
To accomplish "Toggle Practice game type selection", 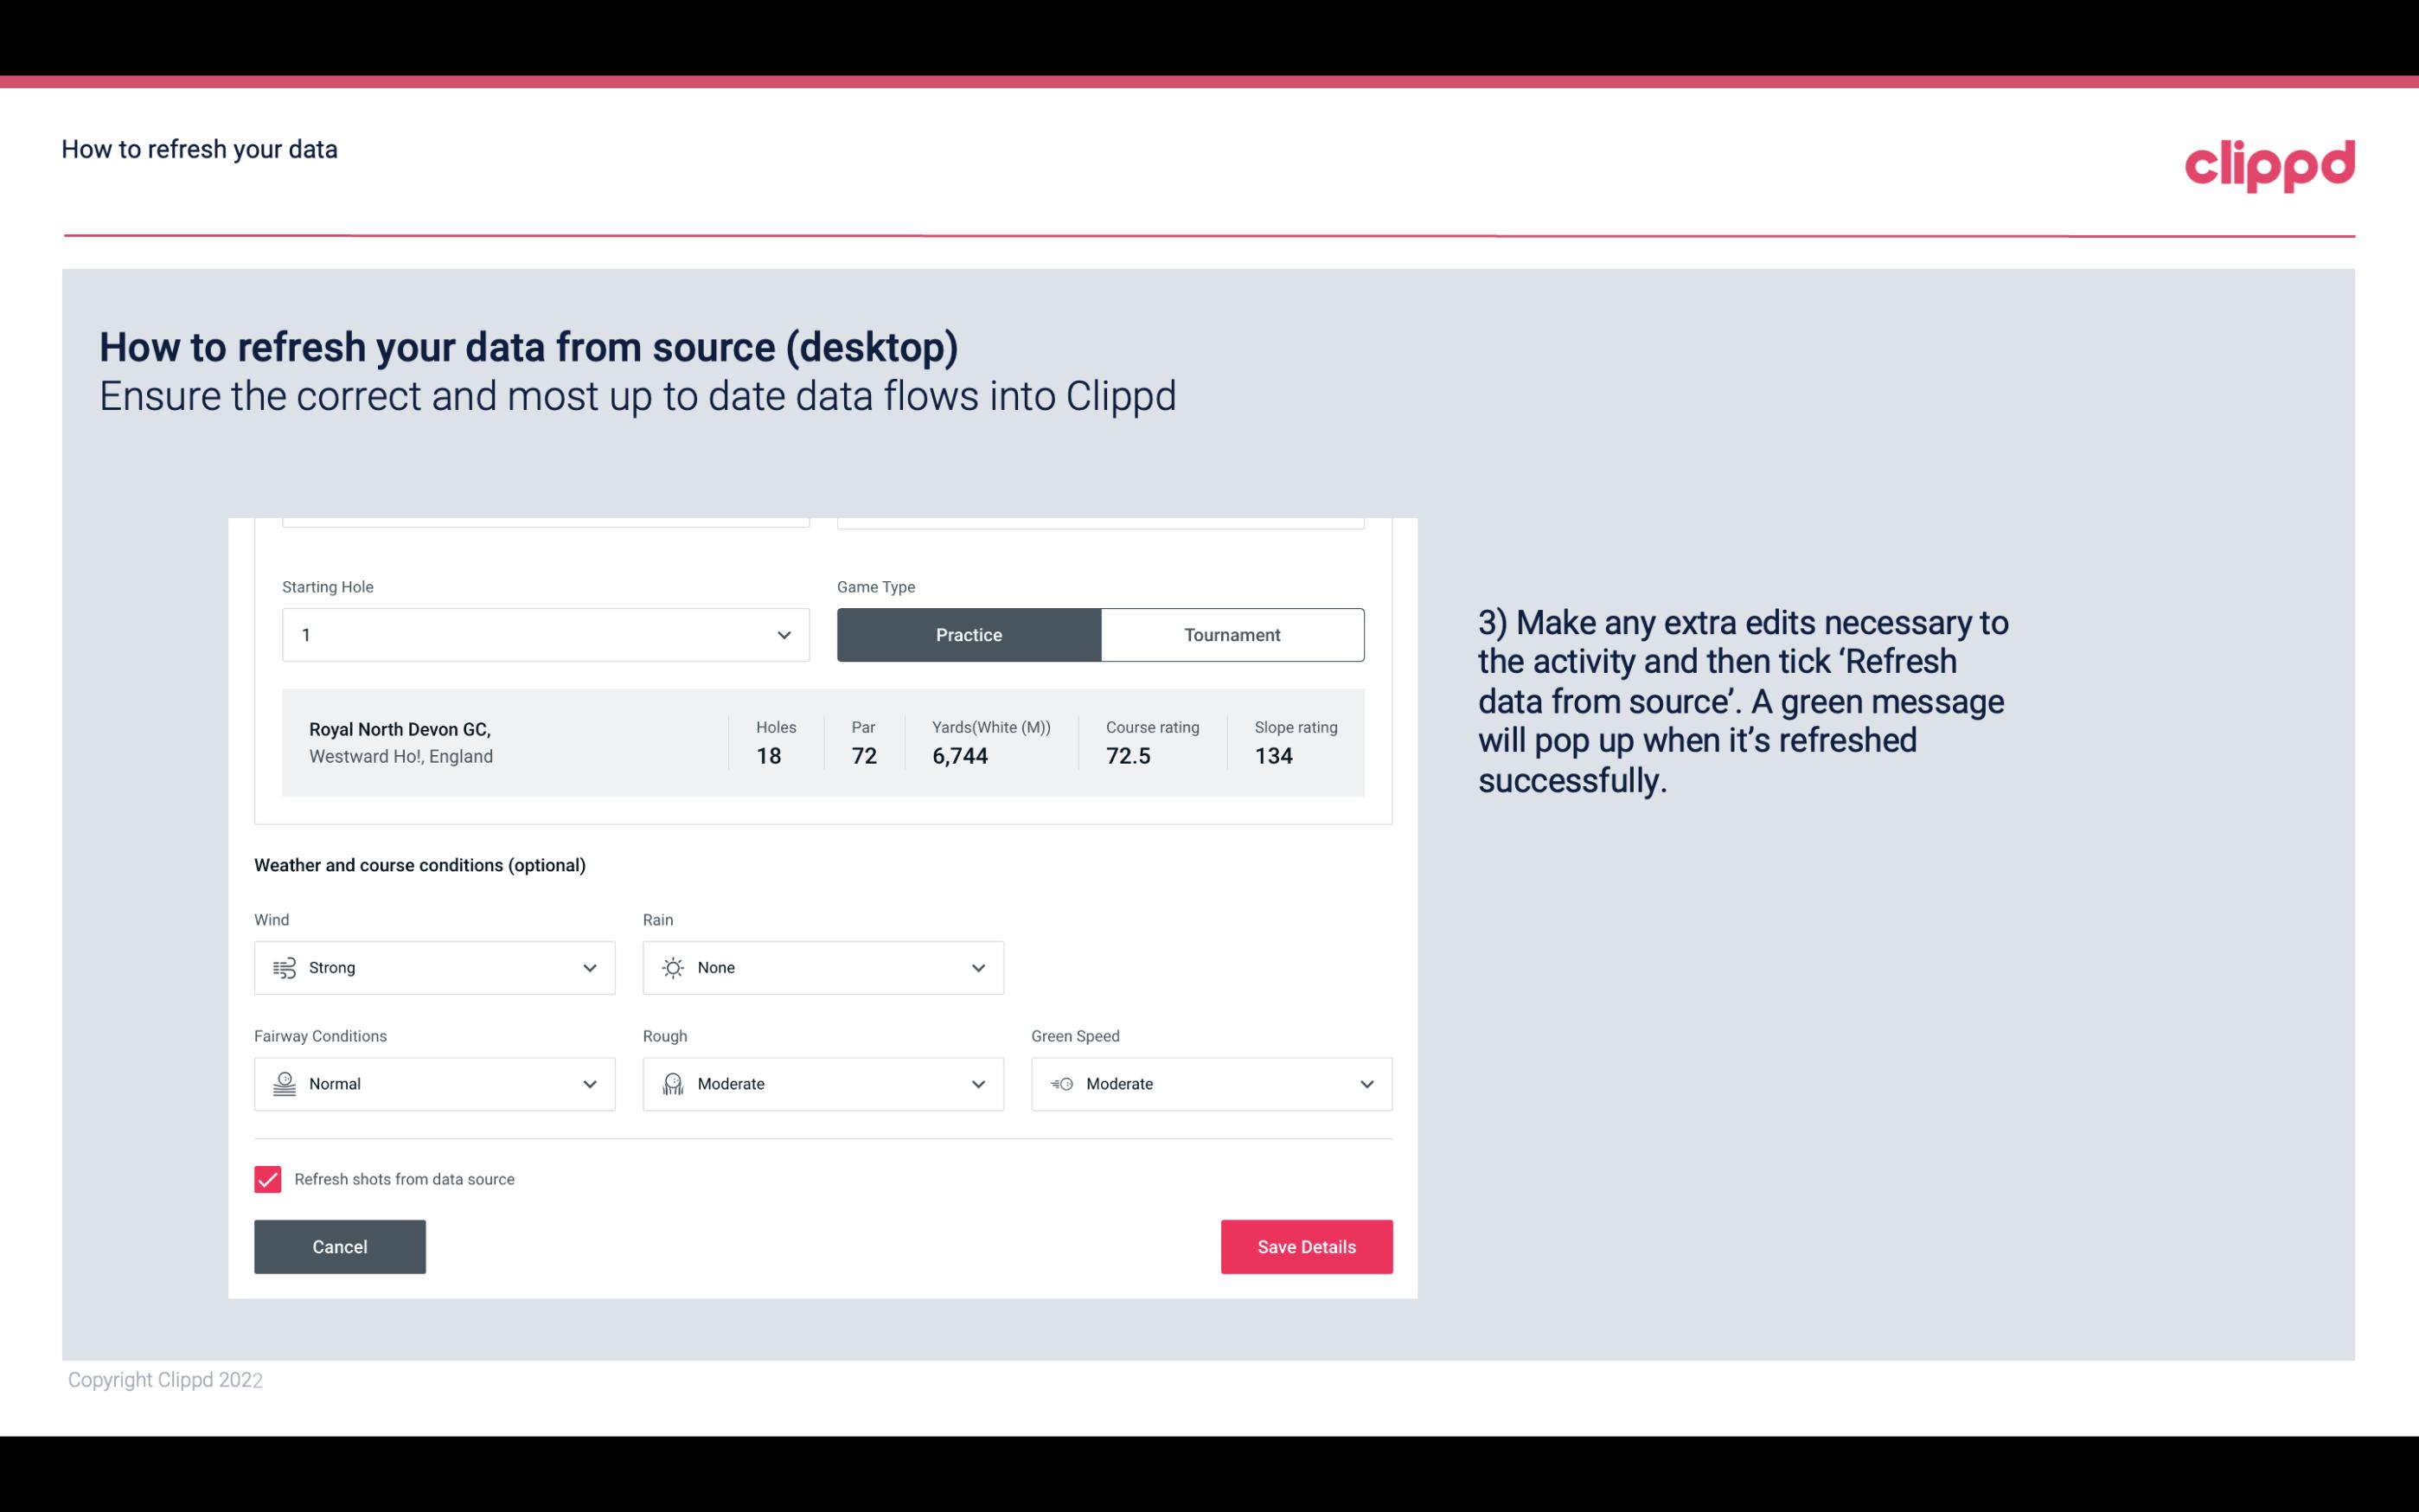I will click(x=969, y=634).
